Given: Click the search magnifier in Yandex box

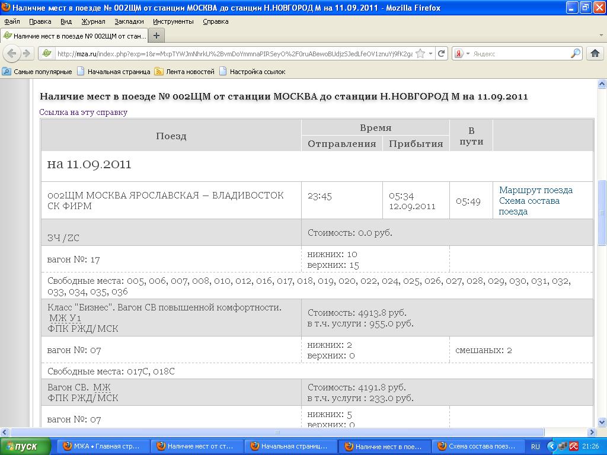Looking at the screenshot, I should tap(576, 53).
